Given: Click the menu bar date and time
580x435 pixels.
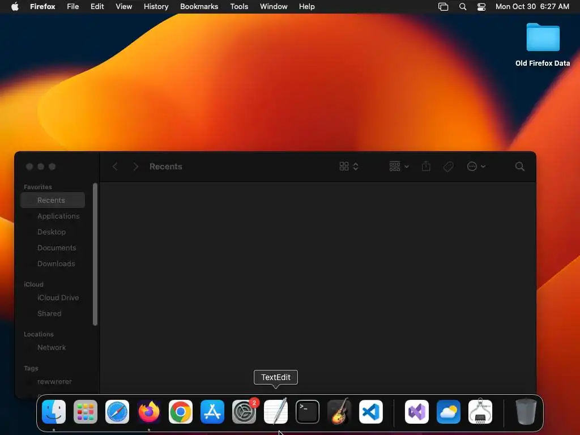Looking at the screenshot, I should tap(532, 7).
